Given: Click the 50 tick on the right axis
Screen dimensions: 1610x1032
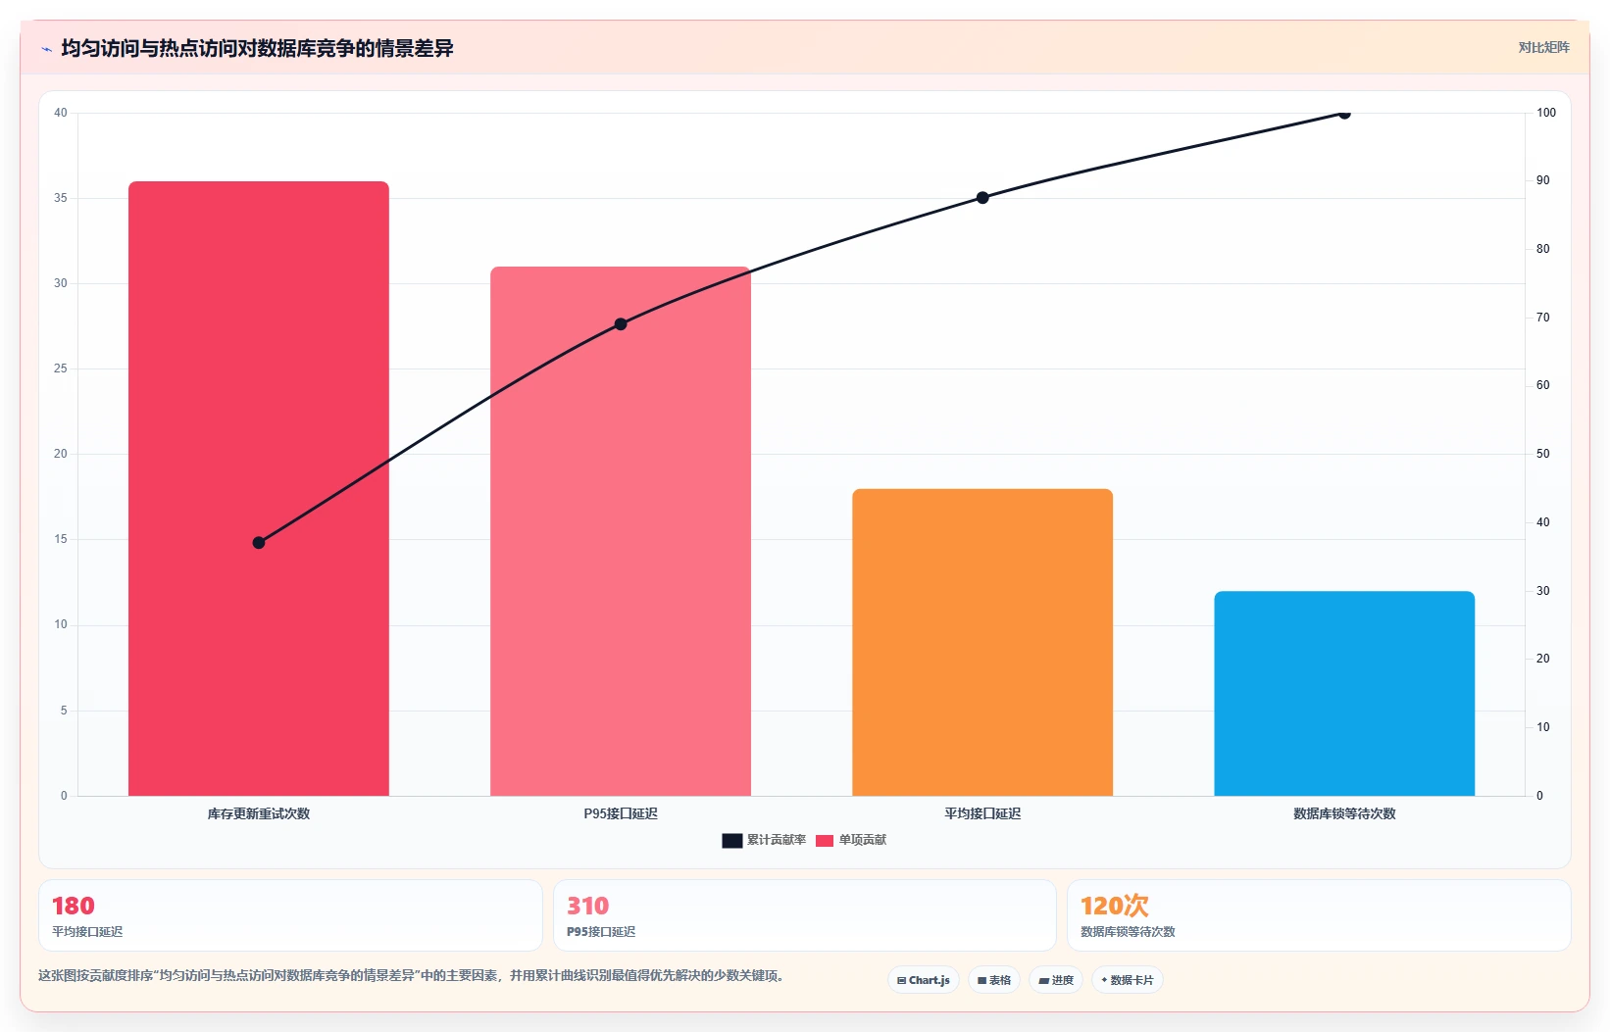Looking at the screenshot, I should [x=1543, y=454].
